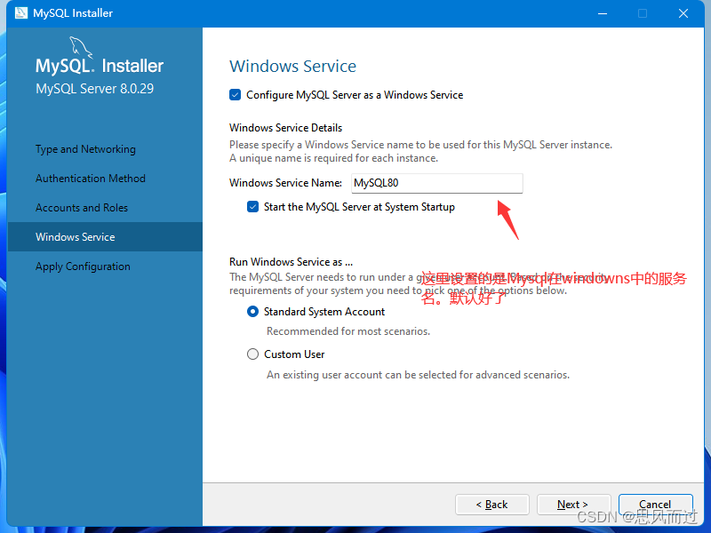Click the MySQL Server 8.0.29 version text
Screen dimensions: 711x533
tap(95, 88)
